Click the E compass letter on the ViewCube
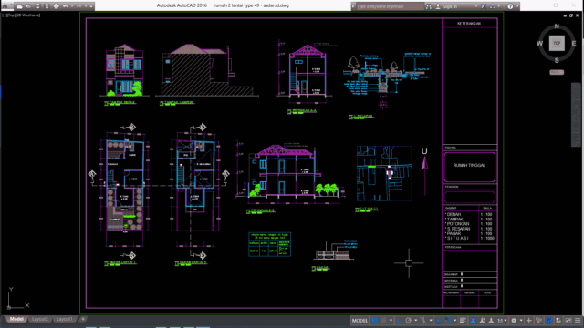Viewport: 584px width, 328px height. [x=574, y=44]
